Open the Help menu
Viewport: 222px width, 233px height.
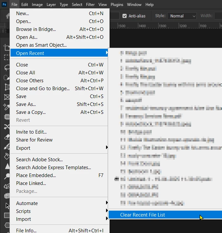point(149,5)
